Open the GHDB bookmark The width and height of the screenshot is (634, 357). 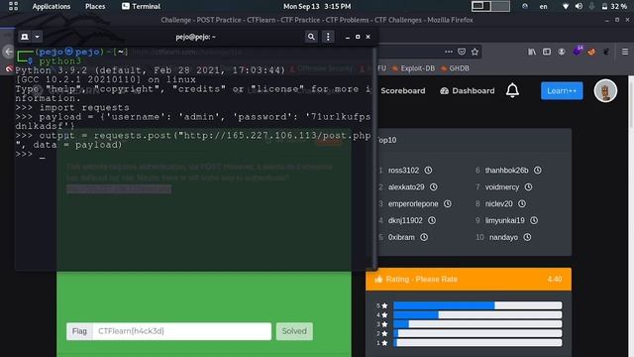coord(456,68)
